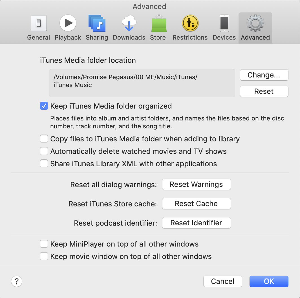The image size is (300, 298).
Task: Cancel the preferences dialog
Action: pos(223,281)
